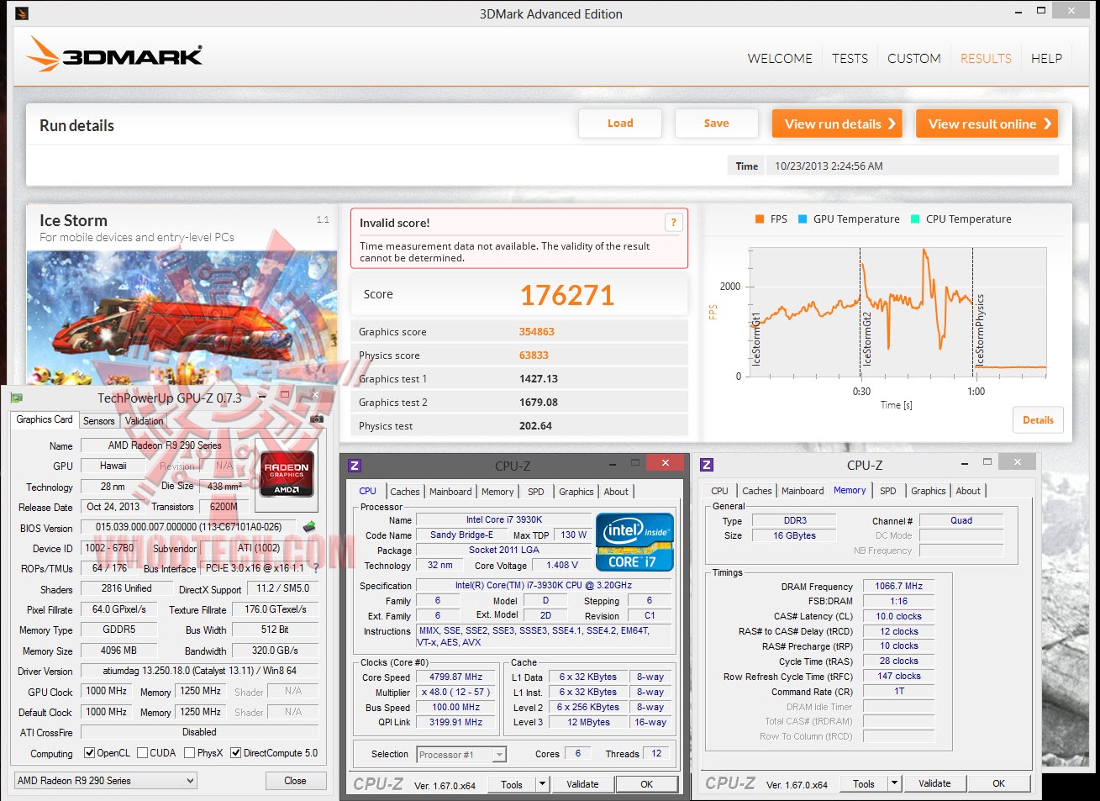
Task: Open CPU tab in the CPU-Z Memory window
Action: (720, 491)
